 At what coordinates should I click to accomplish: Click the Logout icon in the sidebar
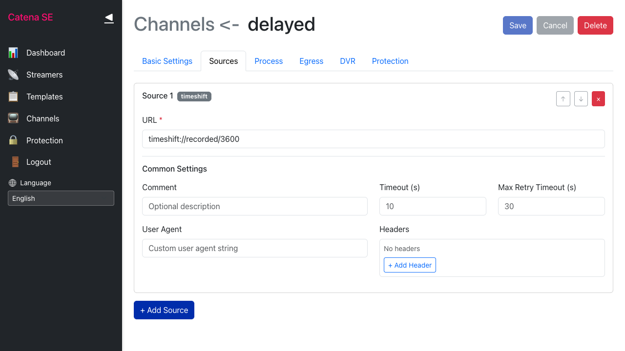pyautogui.click(x=13, y=162)
